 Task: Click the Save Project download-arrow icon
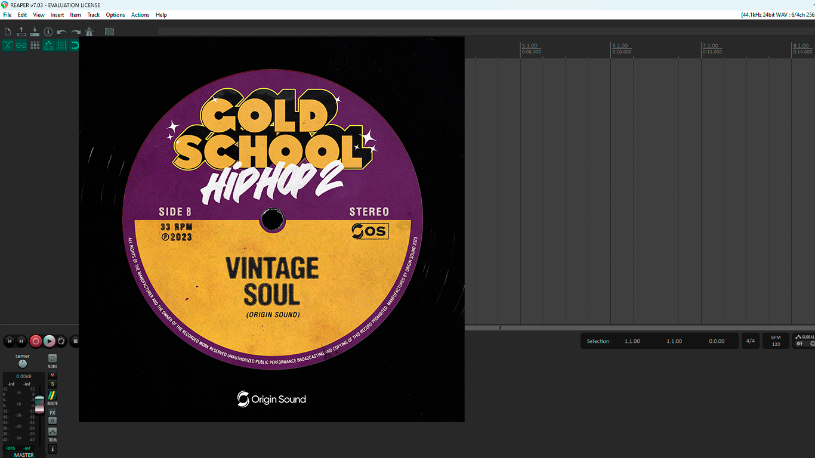pos(35,32)
